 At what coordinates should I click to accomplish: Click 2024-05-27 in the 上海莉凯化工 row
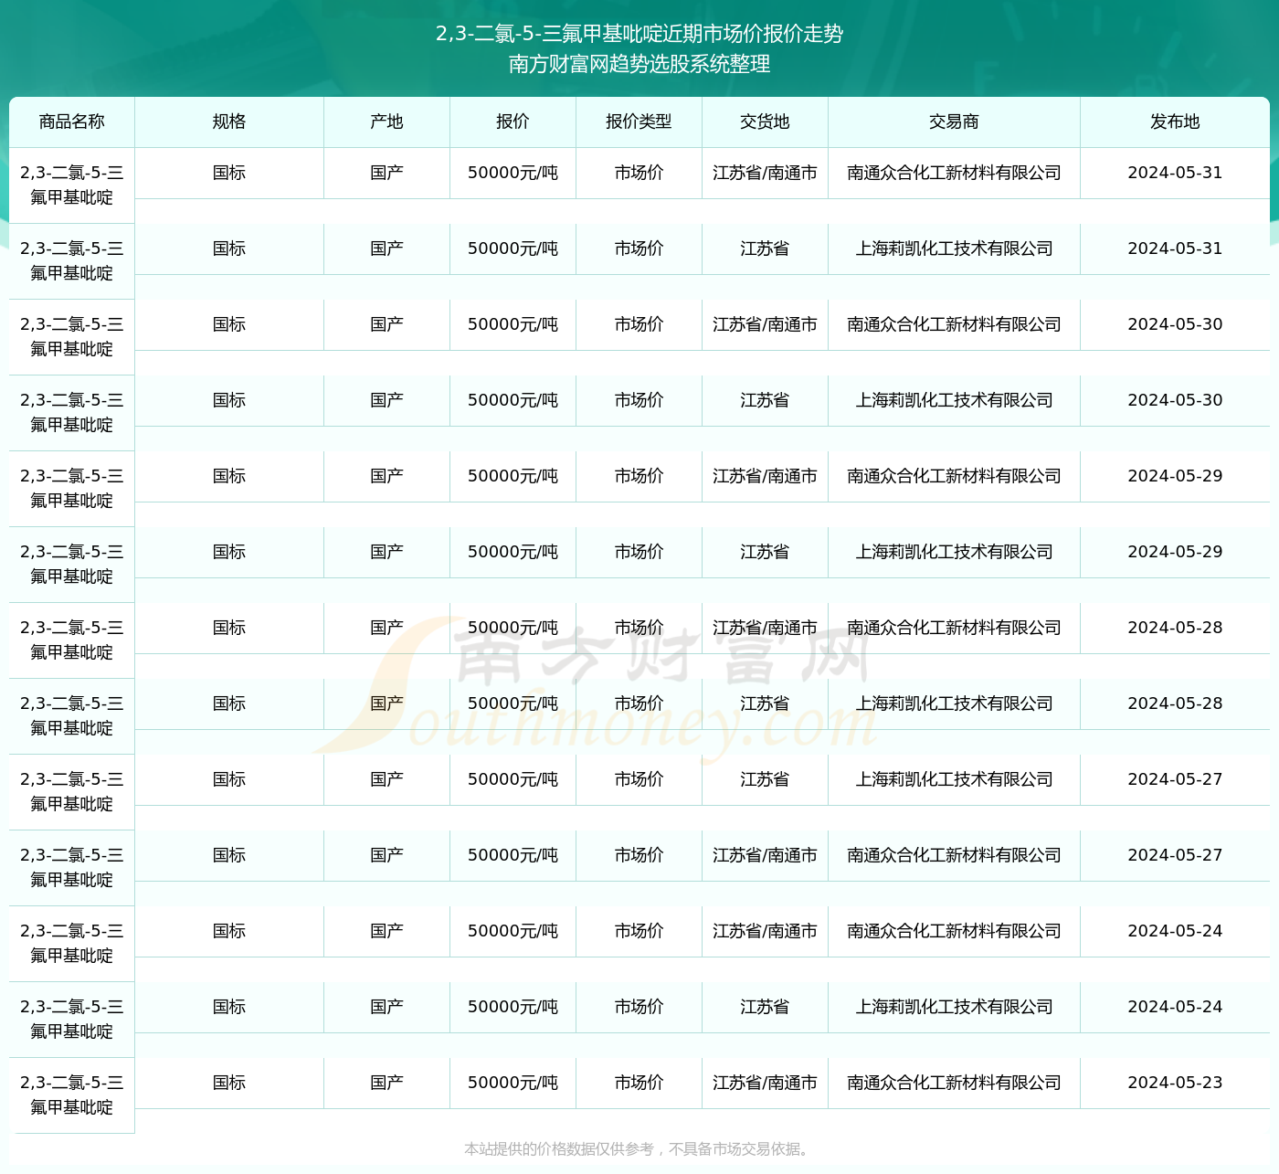[1175, 779]
